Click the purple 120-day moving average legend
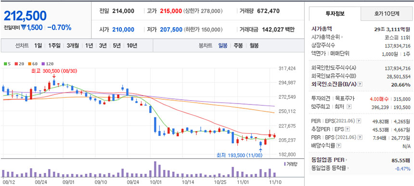Screen dimensions: 414x186 point(47,64)
